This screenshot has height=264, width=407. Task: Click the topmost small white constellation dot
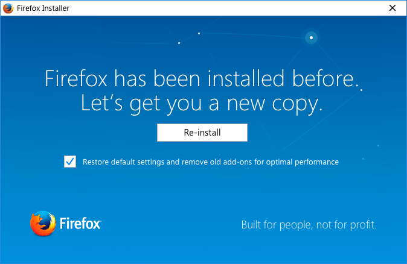199,33
